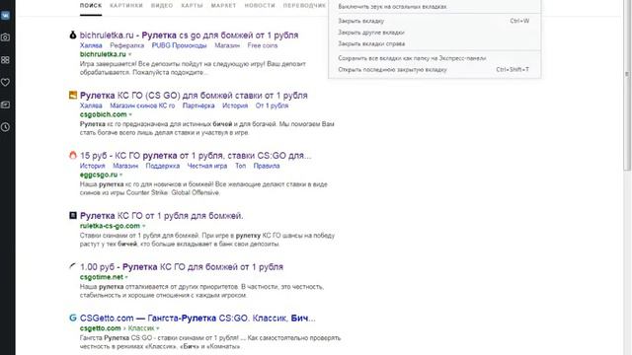The image size is (632, 355).
Task: Open Bookmarks heart icon in sidebar
Action: 5,82
